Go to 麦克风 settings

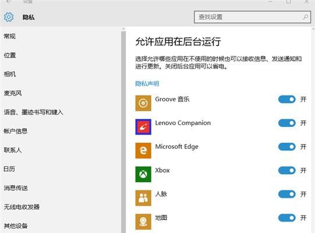(13, 93)
